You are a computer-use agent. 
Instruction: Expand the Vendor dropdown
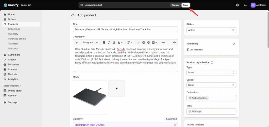coord(211,85)
